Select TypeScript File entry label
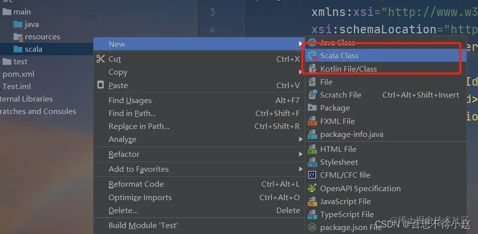478x234 pixels. [x=347, y=215]
